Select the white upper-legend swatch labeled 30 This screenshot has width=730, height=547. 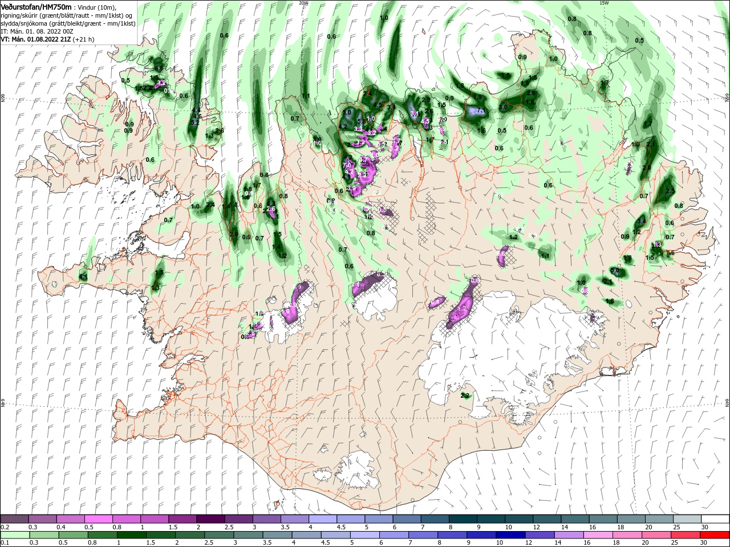click(x=715, y=519)
